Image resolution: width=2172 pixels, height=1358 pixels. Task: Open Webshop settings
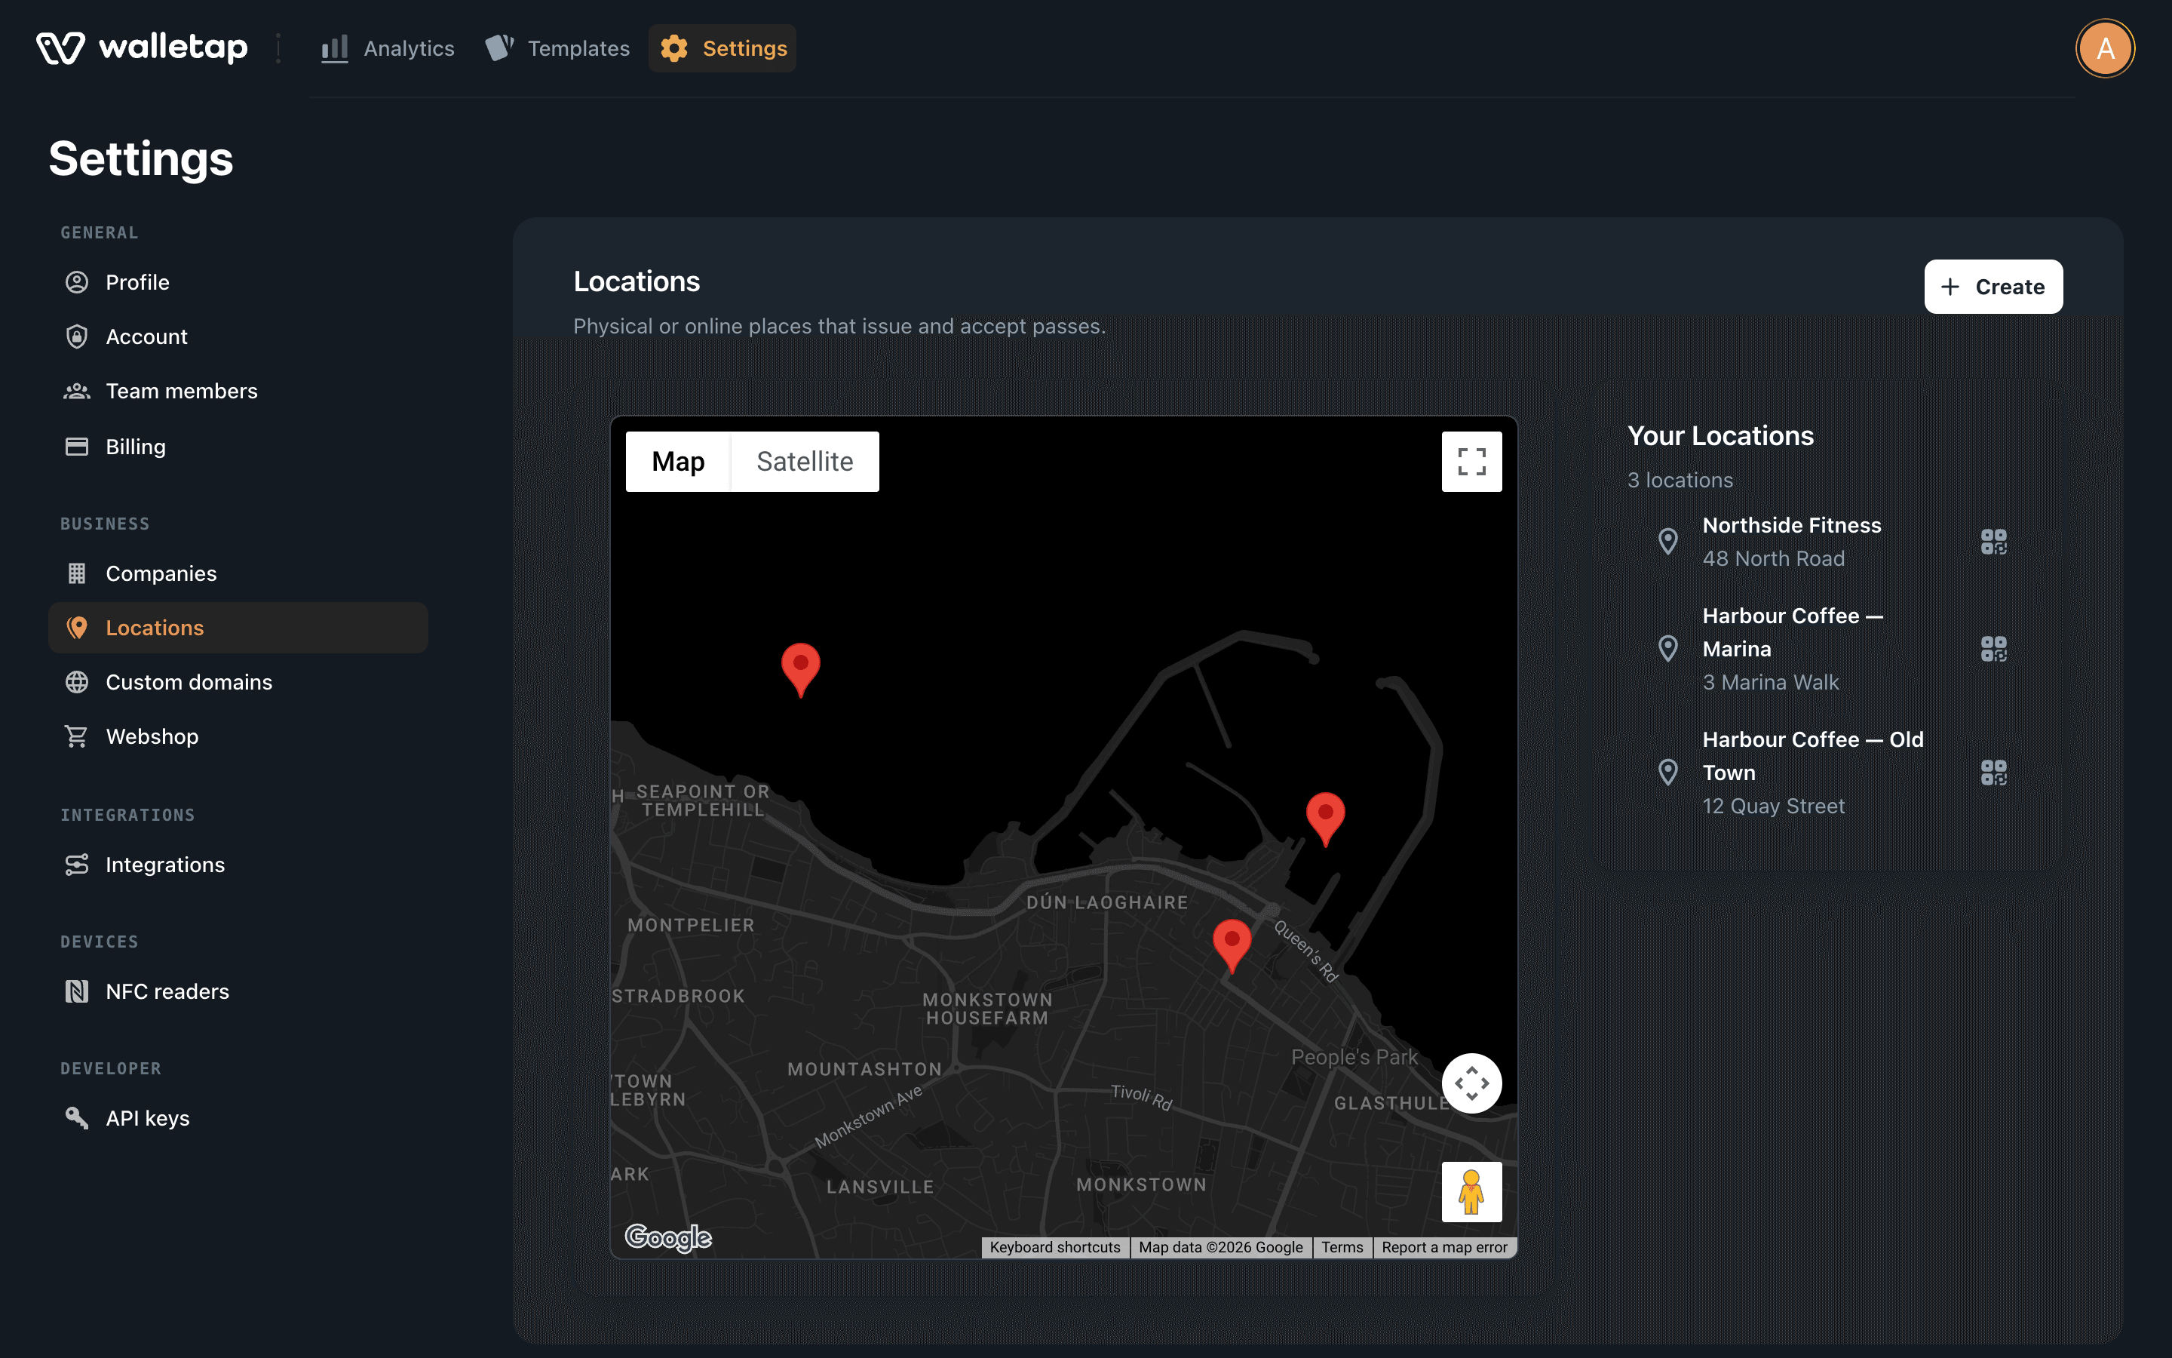point(238,736)
